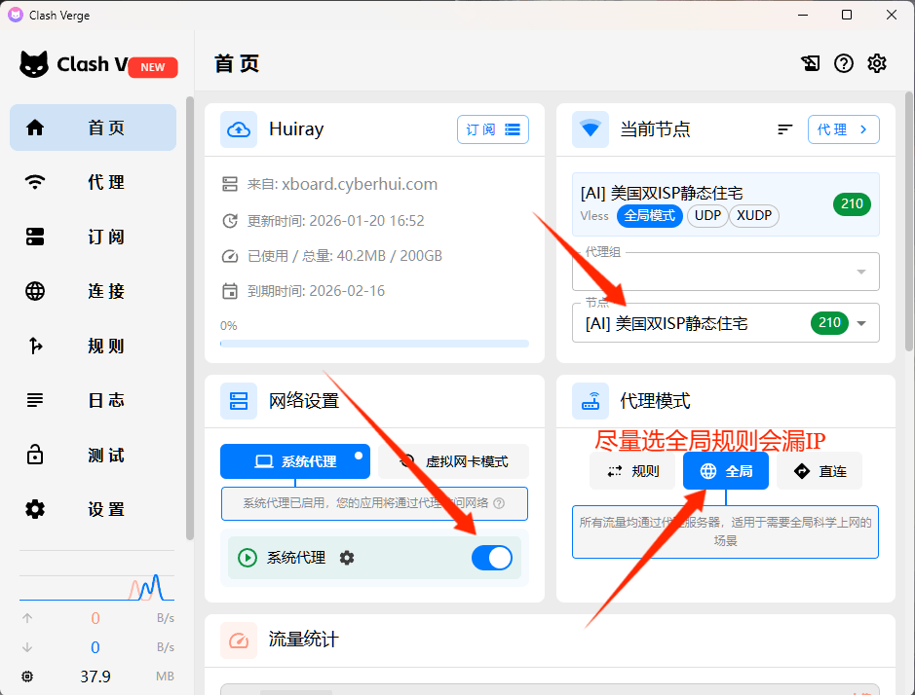Click the system proxy settings gear icon
Viewport: 915px width, 695px height.
[347, 558]
